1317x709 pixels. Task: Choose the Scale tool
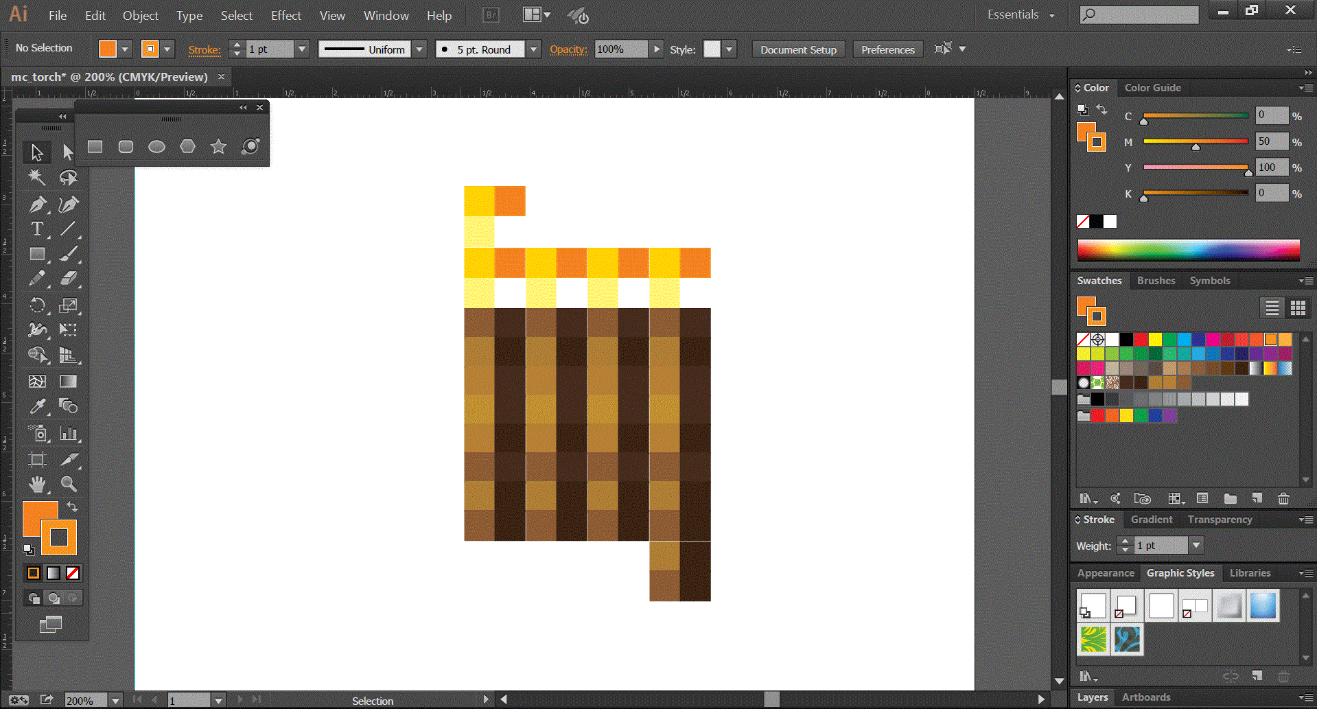click(68, 305)
